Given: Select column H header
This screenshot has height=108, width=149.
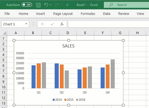Looking at the screenshot, I should (x=137, y=33).
